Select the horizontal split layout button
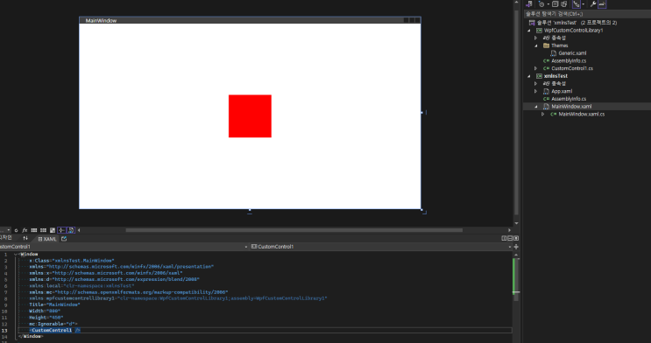 (510, 239)
